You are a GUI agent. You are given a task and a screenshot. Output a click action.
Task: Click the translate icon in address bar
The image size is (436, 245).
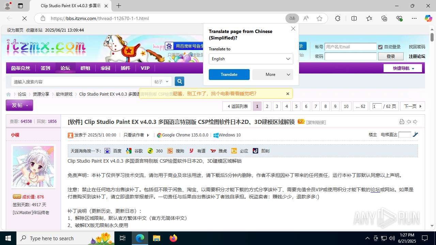pyautogui.click(x=292, y=18)
